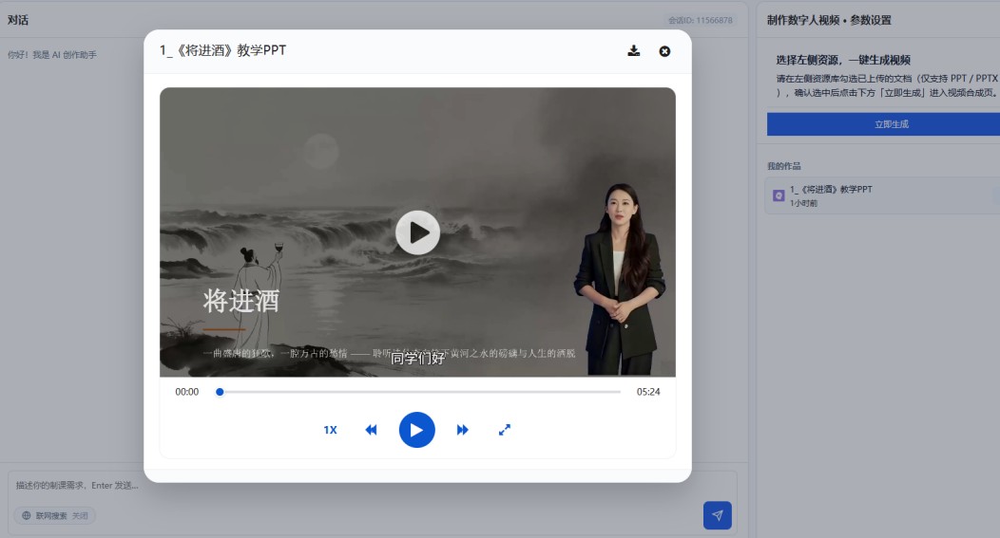Fast forward with the forward icon

coord(462,430)
